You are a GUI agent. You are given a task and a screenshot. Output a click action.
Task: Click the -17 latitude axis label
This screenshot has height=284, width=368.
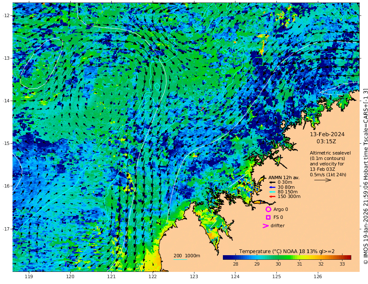(x=6, y=229)
